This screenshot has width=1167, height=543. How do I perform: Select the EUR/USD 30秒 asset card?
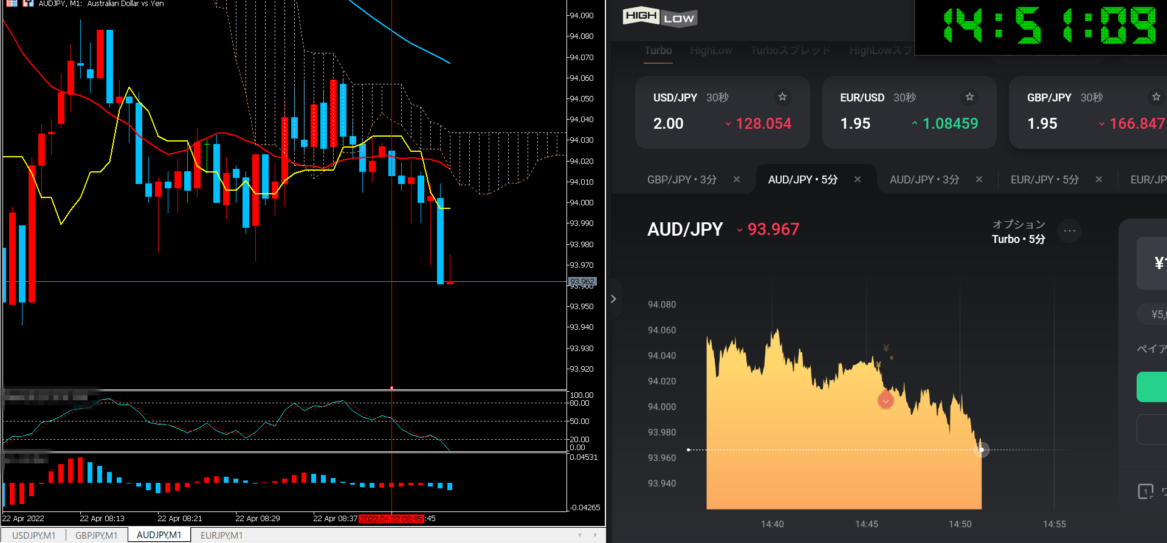tap(909, 112)
